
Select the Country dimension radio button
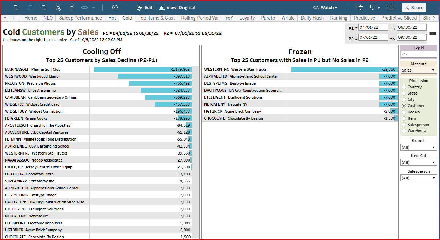[404, 87]
